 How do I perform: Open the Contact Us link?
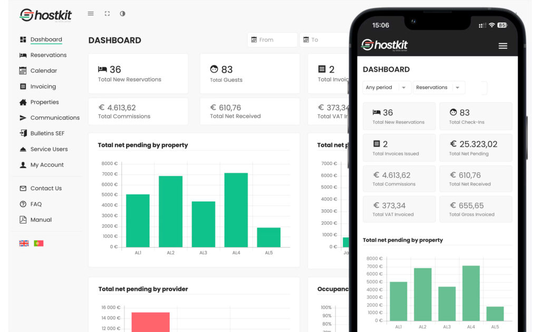45,188
